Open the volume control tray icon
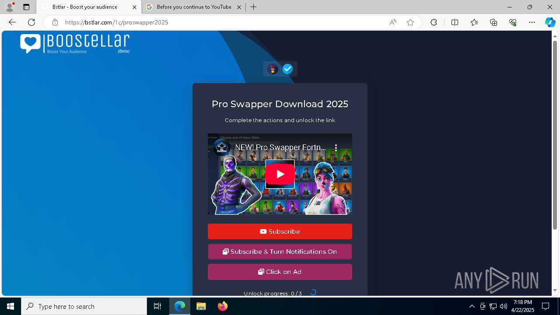 (504, 306)
